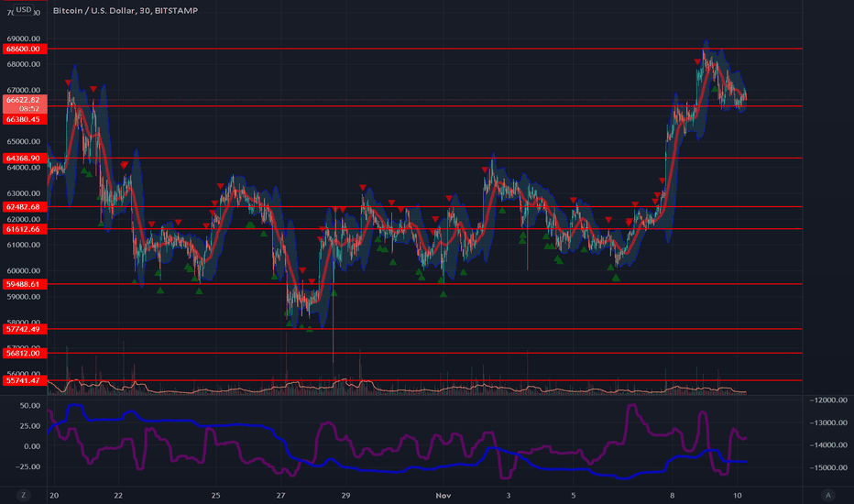Click the -13000.00 right scale value
The width and height of the screenshot is (854, 504).
click(829, 422)
